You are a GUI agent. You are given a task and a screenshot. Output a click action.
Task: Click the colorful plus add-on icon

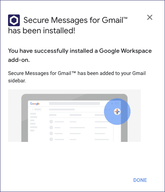tap(117, 112)
